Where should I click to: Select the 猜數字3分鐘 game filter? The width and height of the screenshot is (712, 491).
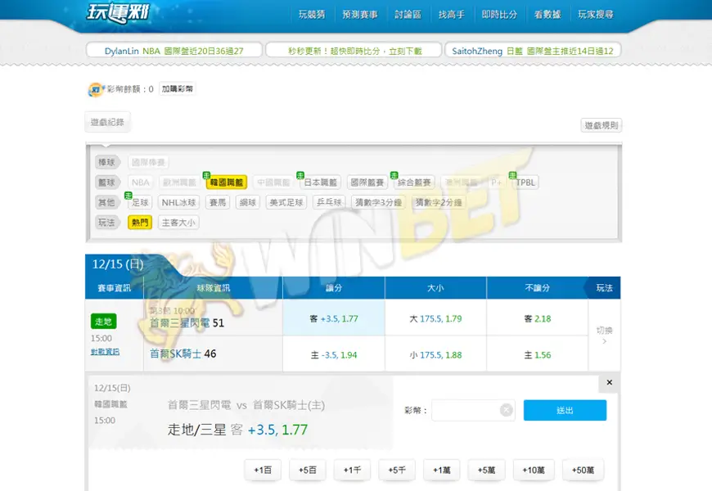click(379, 202)
